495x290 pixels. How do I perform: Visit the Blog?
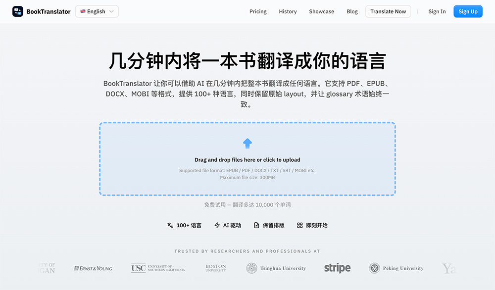[x=352, y=11]
